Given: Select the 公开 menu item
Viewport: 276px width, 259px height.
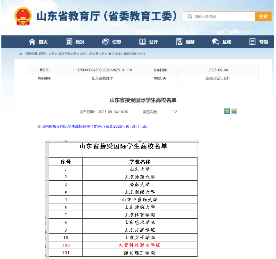Looking at the screenshot, I should 153,42.
